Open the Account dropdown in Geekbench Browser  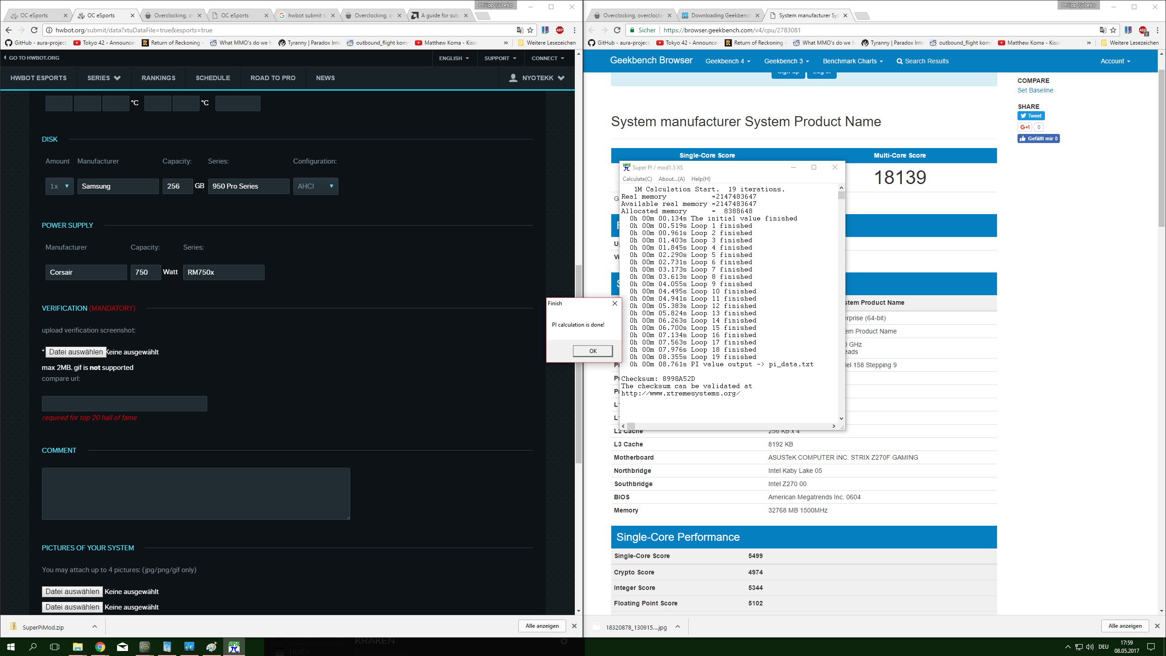[x=1115, y=61]
